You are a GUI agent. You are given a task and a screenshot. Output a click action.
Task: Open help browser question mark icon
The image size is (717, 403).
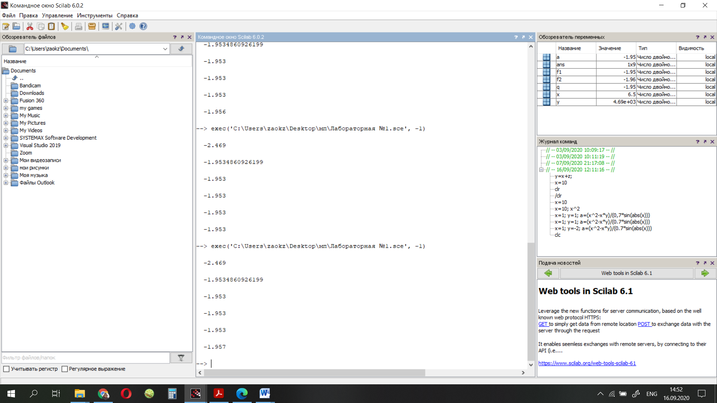[x=143, y=26]
